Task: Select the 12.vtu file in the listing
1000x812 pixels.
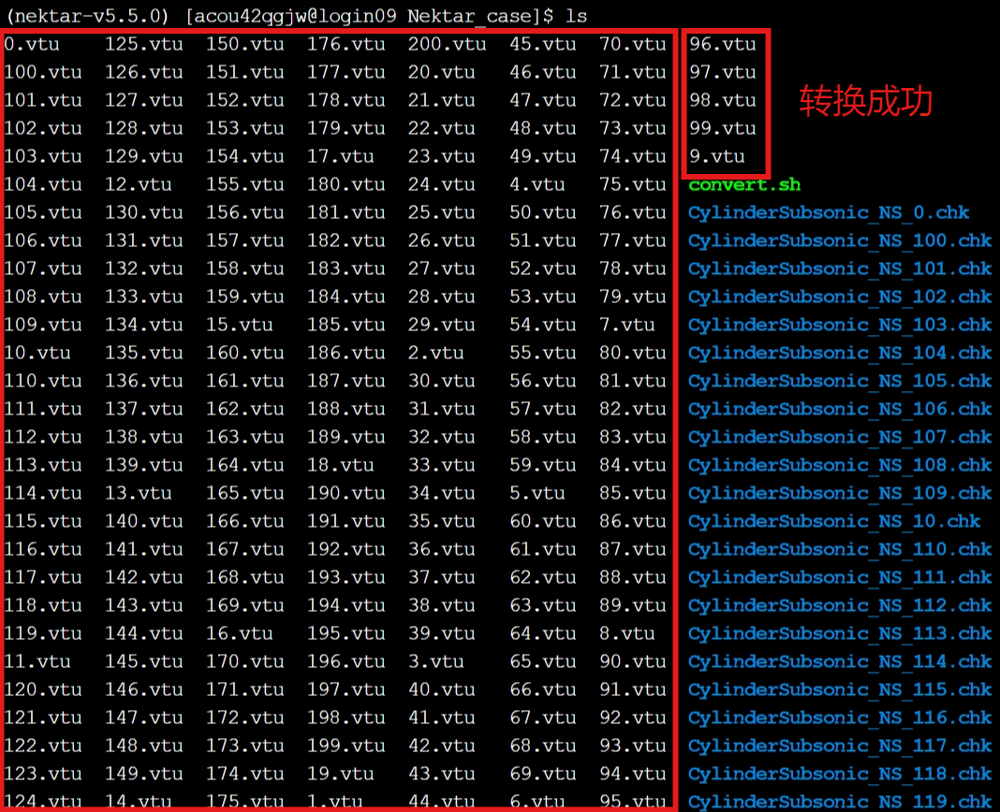Action: tap(138, 184)
